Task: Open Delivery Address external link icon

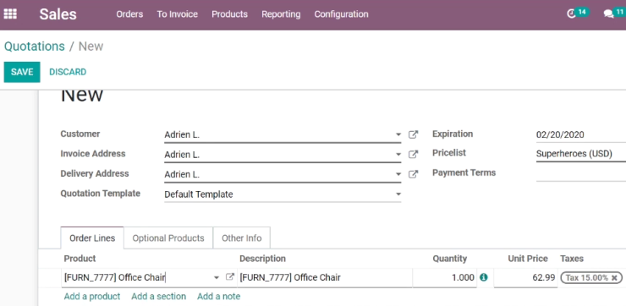Action: coord(413,174)
